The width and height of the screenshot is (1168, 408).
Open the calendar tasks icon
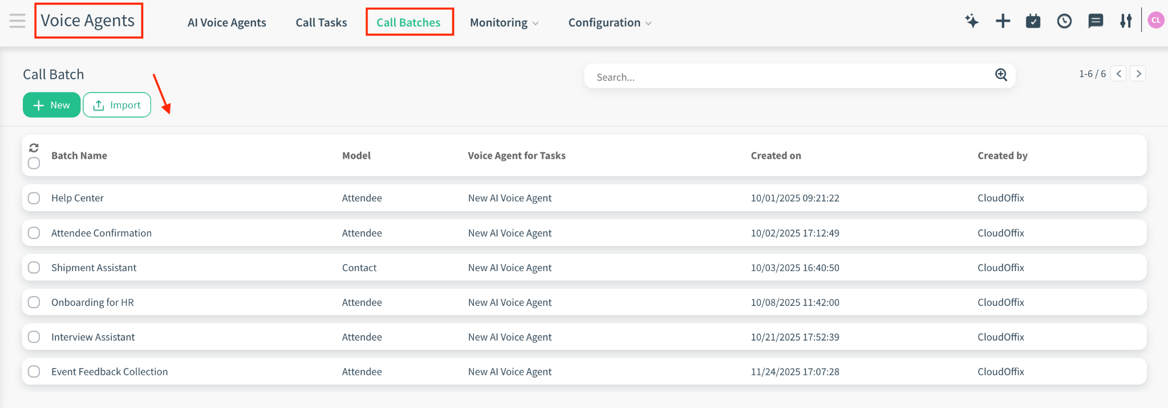(x=1033, y=22)
